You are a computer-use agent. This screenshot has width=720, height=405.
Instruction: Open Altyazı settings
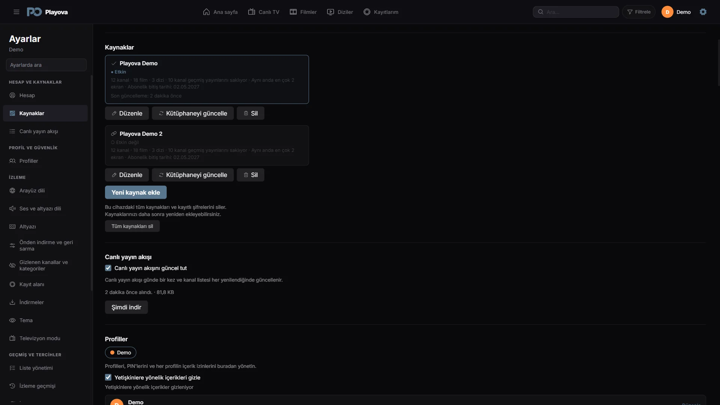point(45,226)
